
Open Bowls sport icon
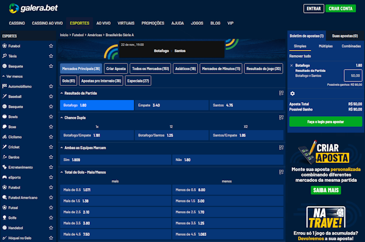click(x=4, y=116)
